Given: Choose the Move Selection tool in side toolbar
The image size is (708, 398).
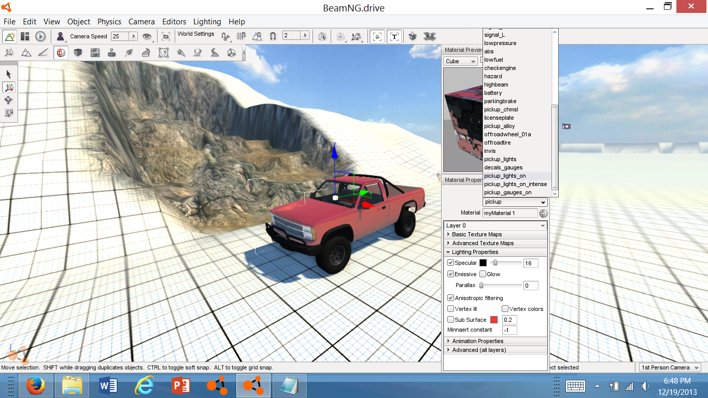Looking at the screenshot, I should [9, 87].
